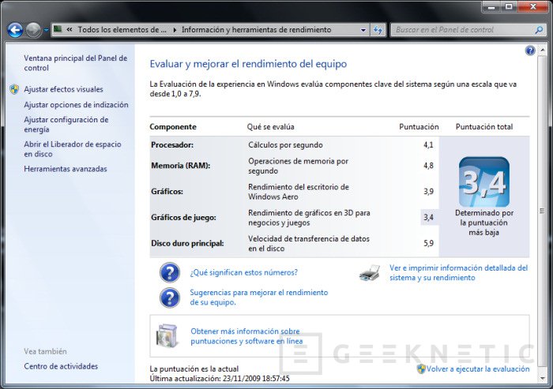Maximize the window

pos(509,6)
